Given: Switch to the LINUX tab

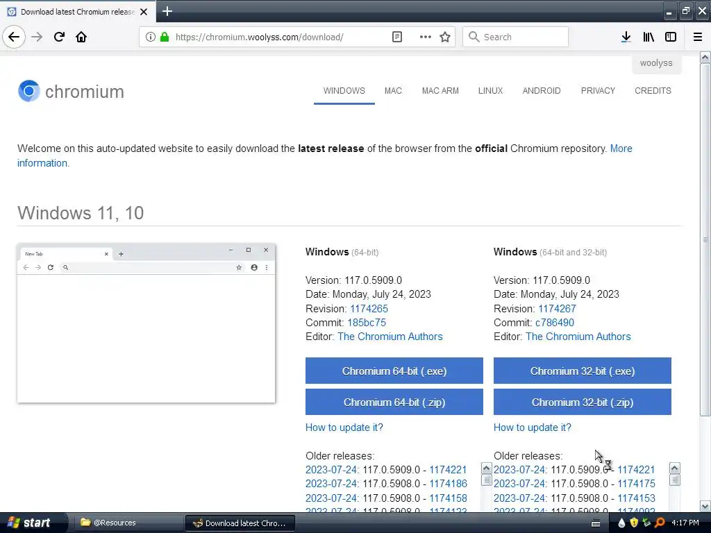Looking at the screenshot, I should tap(491, 91).
